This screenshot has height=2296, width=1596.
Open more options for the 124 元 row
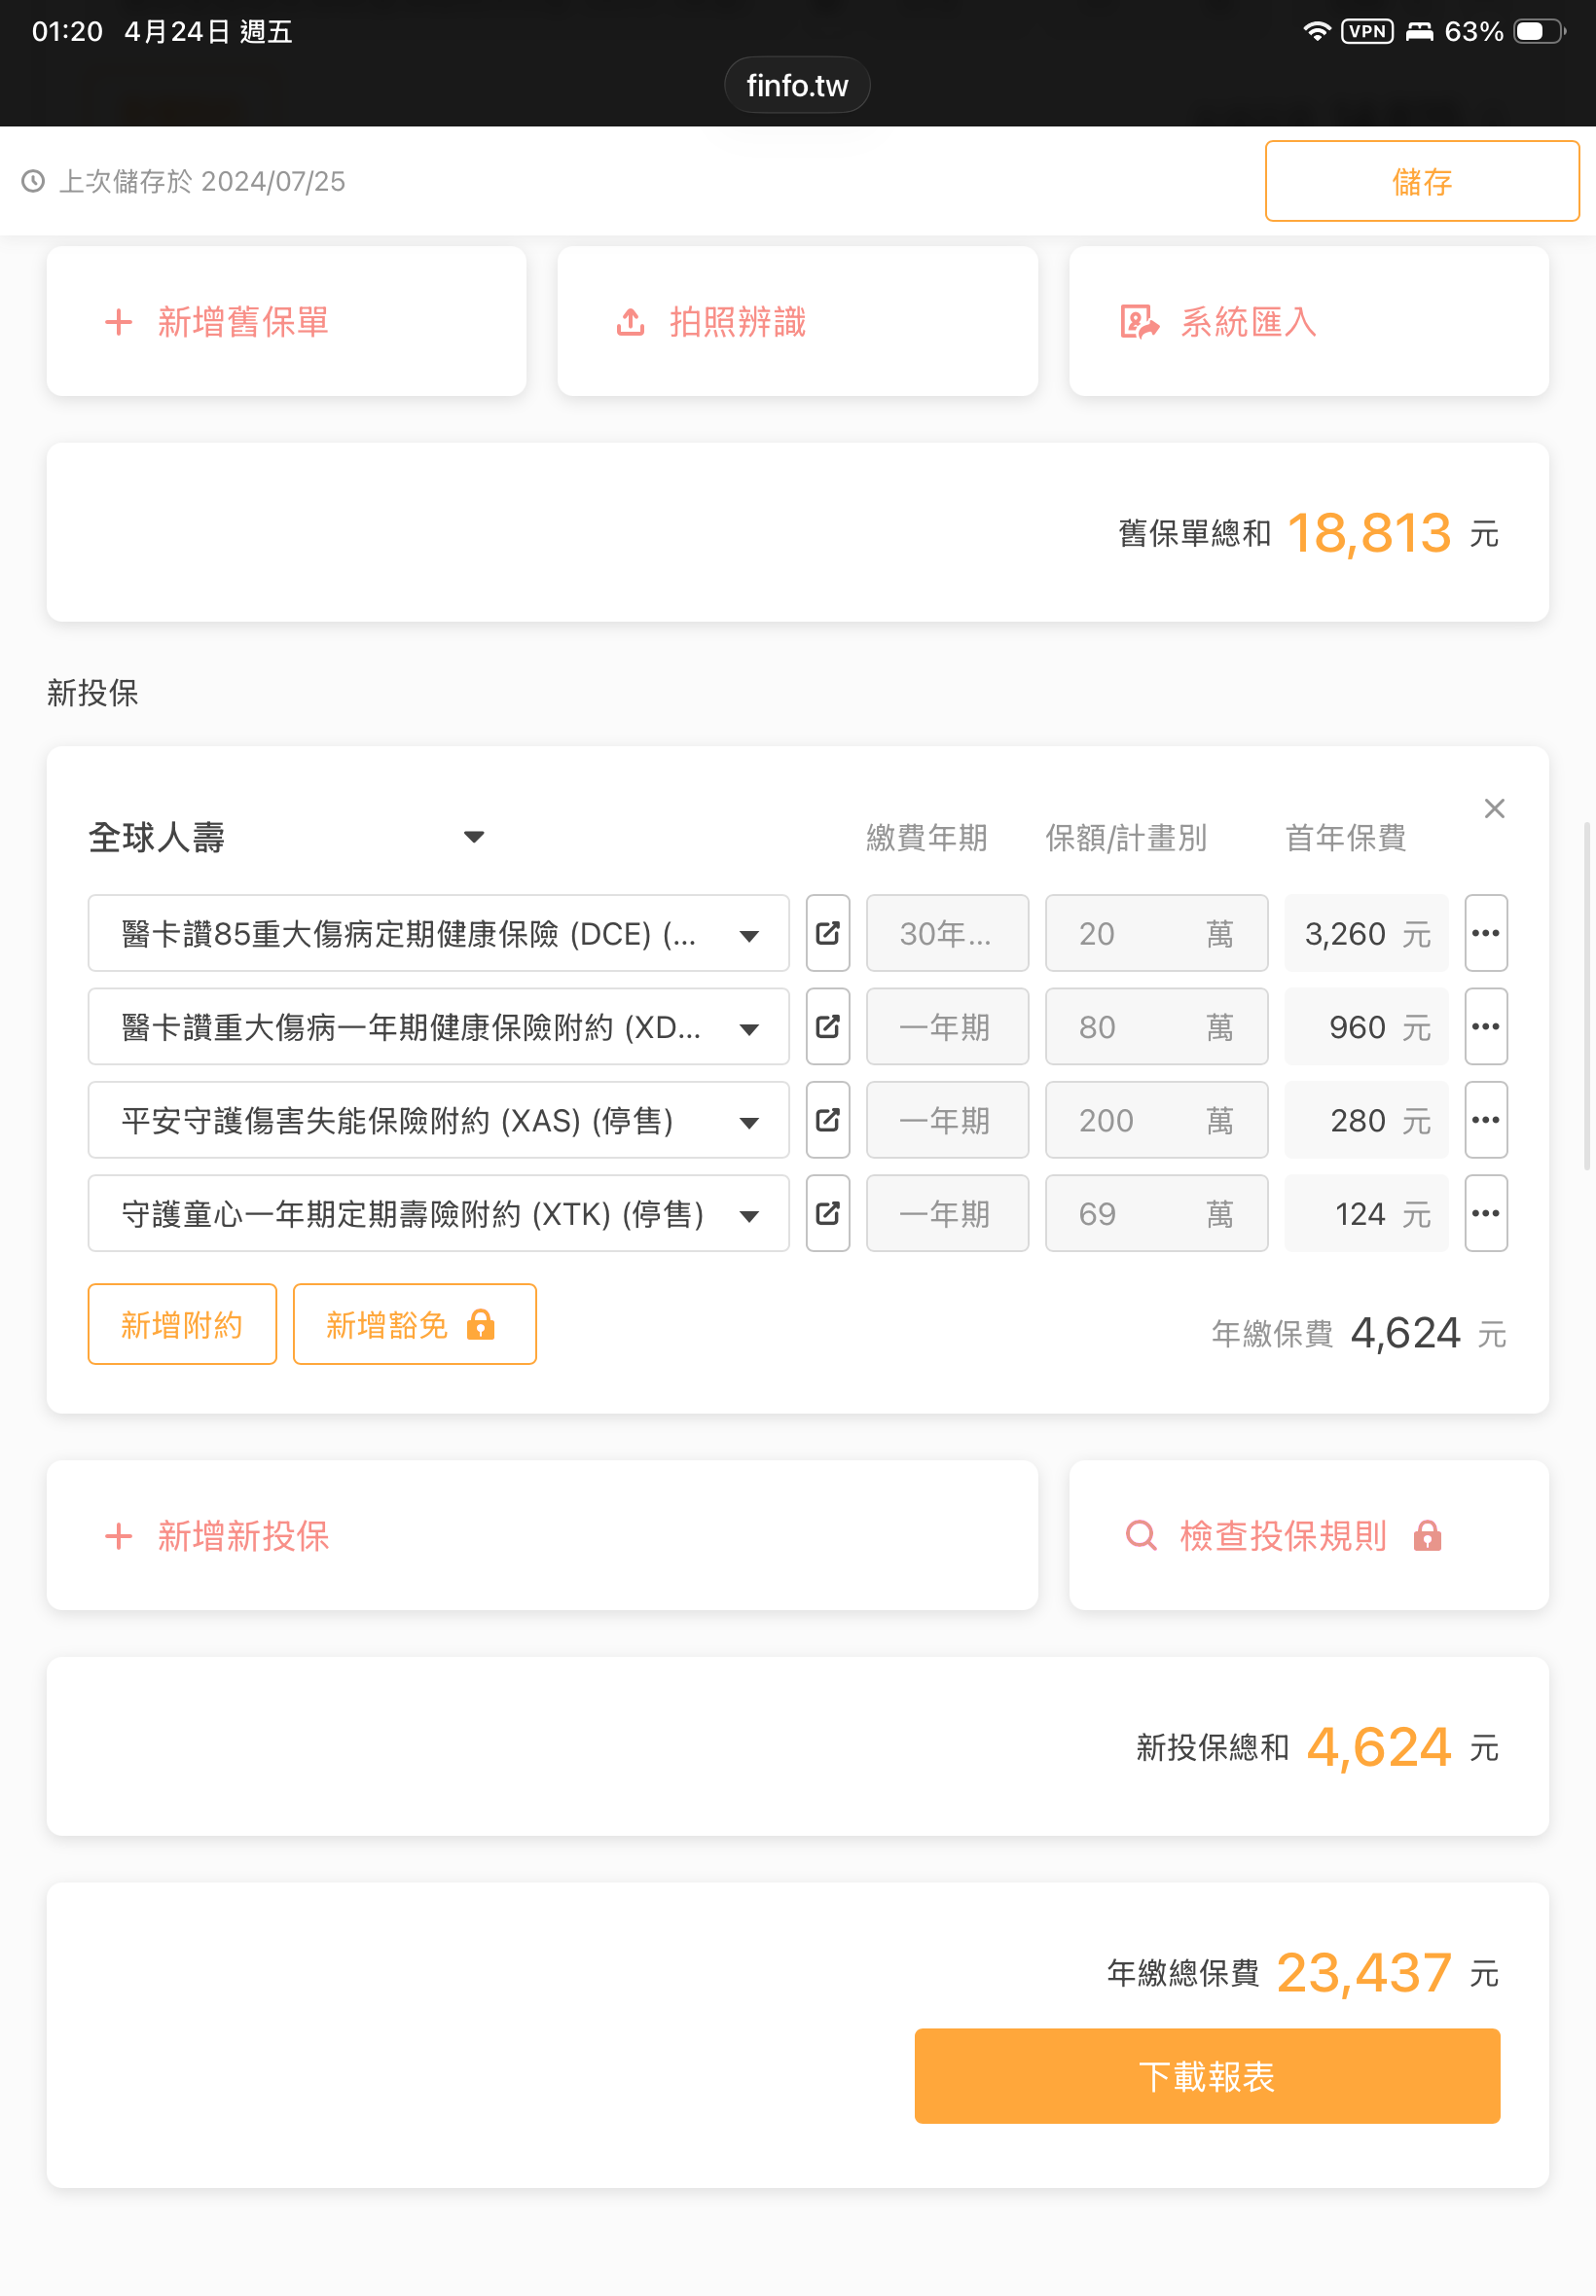click(1485, 1212)
